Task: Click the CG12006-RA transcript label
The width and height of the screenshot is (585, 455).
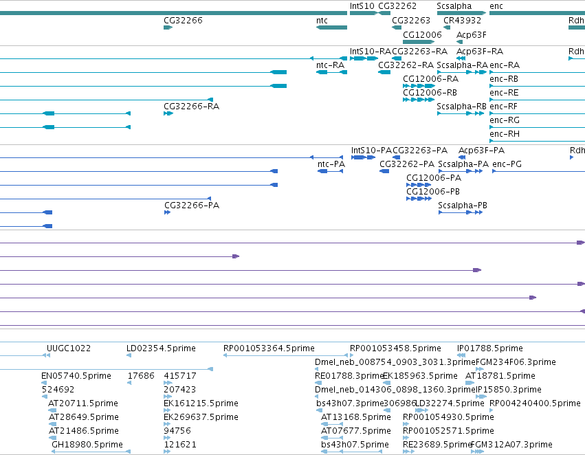Action: pos(431,78)
